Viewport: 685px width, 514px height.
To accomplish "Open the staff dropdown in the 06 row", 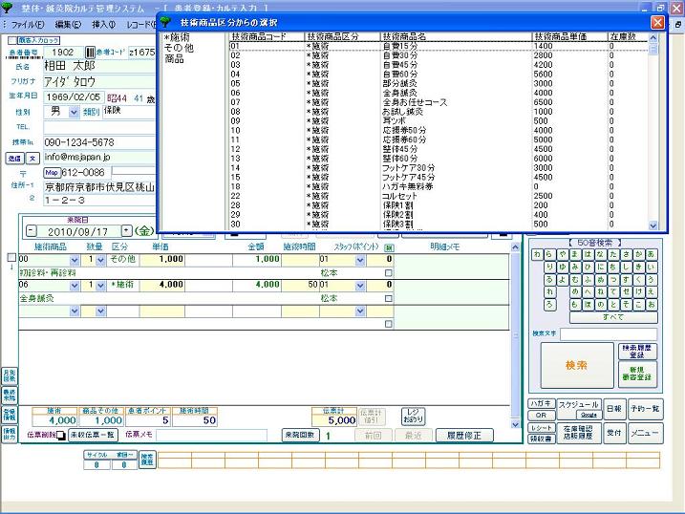I will click(x=360, y=286).
